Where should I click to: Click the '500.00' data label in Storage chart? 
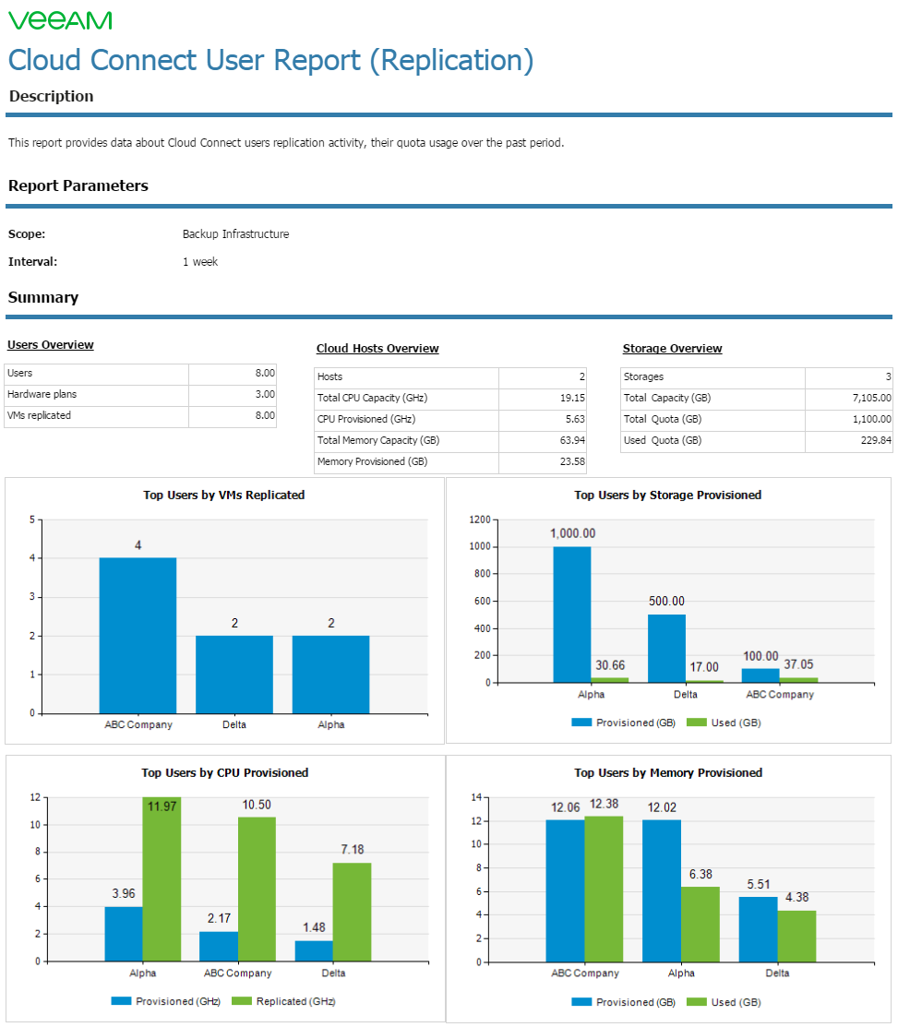tap(666, 602)
